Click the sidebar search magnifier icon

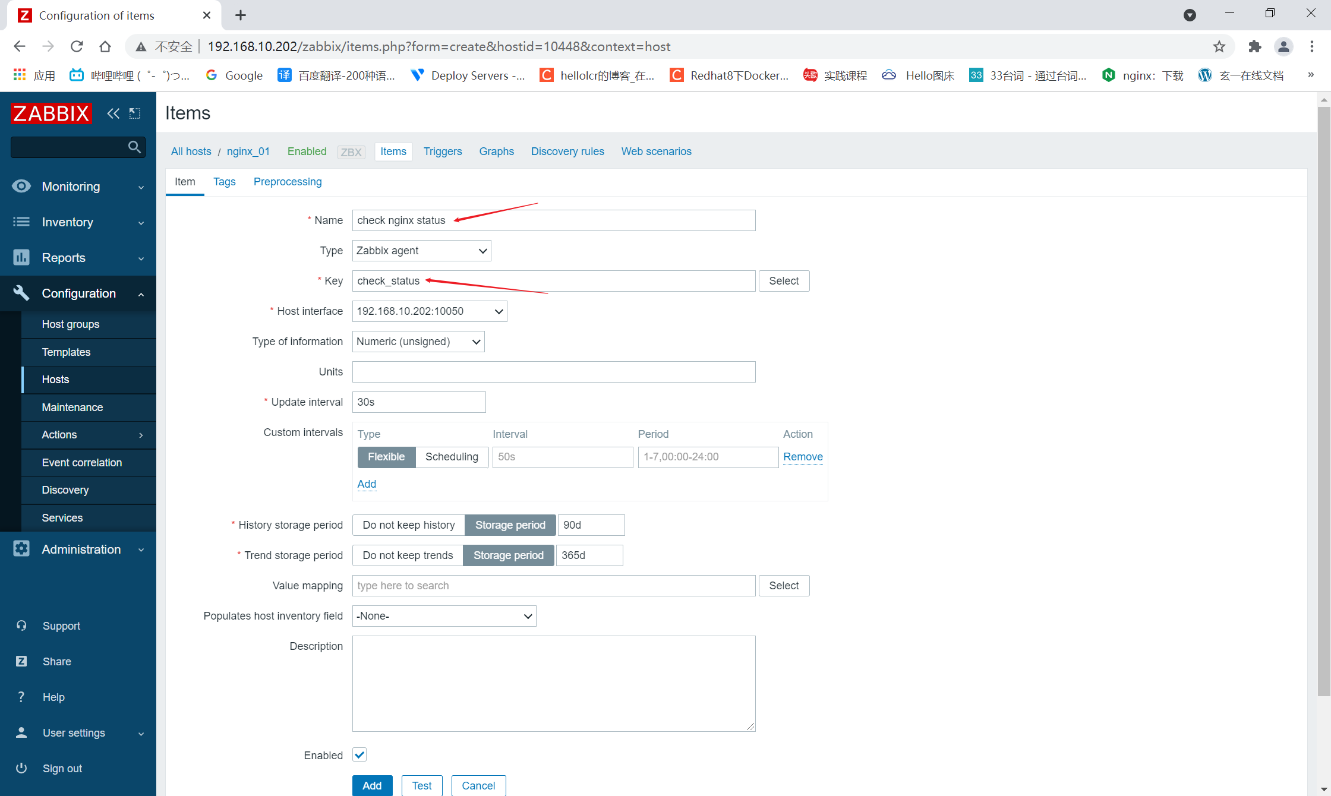point(134,147)
